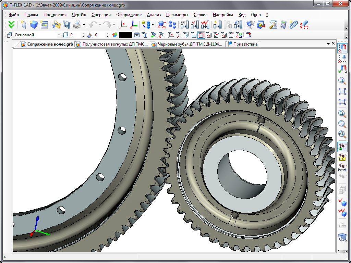This screenshot has height=263, width=351.
Task: Toggle the shapes selection filter
Action: tap(239, 35)
